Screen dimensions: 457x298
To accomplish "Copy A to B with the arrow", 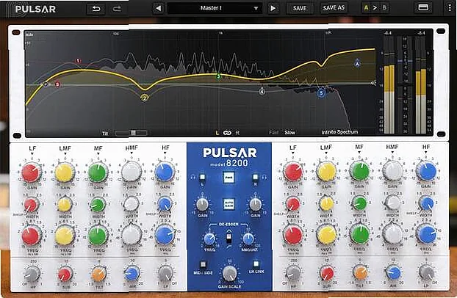I will (x=375, y=7).
